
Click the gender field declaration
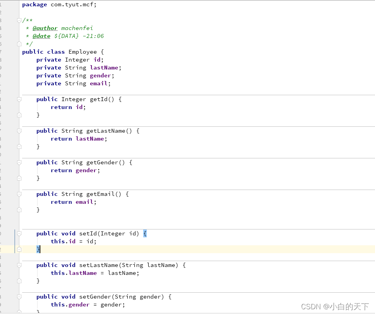coord(75,76)
